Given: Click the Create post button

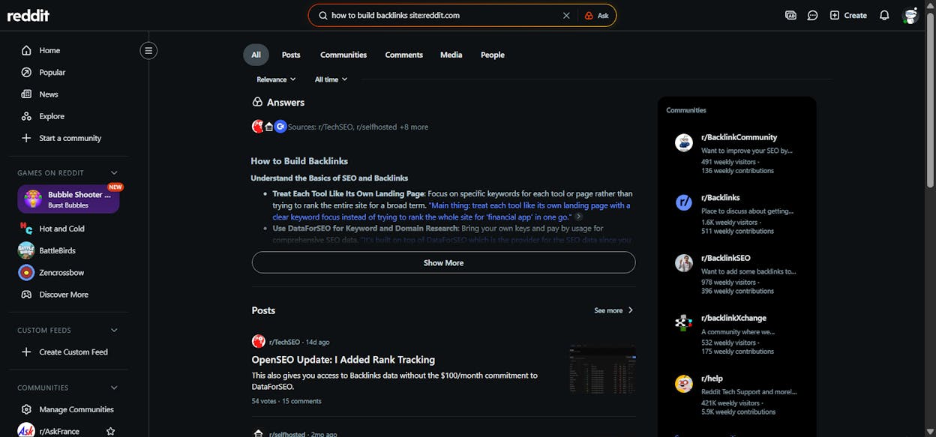Looking at the screenshot, I should click(848, 15).
